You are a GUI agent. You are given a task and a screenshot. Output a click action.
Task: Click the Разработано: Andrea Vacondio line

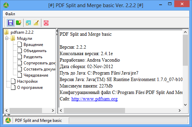click(90, 60)
